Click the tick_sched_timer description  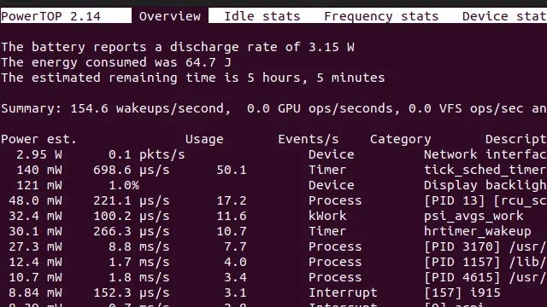(485, 170)
